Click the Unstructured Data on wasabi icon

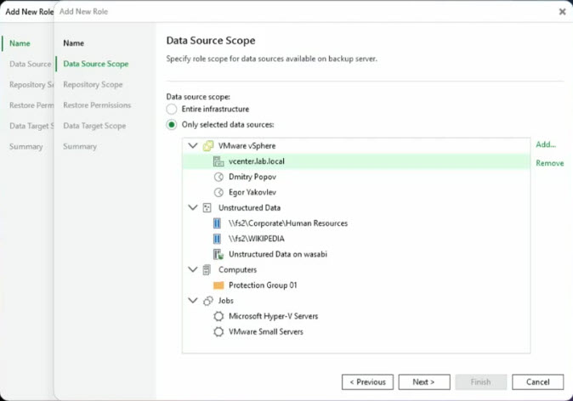(x=218, y=254)
